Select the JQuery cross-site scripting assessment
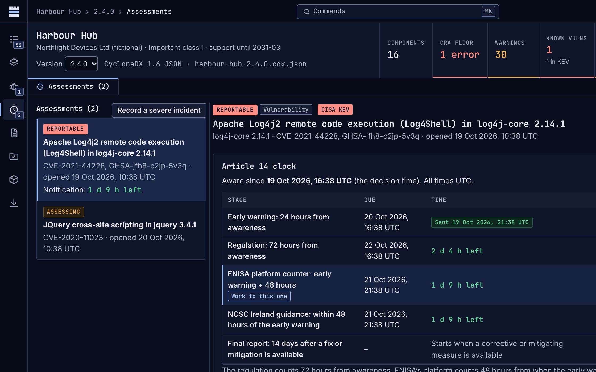The height and width of the screenshot is (372, 596). [121, 230]
